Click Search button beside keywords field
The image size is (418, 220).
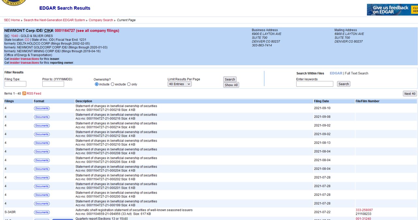(343, 84)
